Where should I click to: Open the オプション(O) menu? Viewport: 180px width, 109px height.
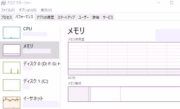[x=28, y=10]
